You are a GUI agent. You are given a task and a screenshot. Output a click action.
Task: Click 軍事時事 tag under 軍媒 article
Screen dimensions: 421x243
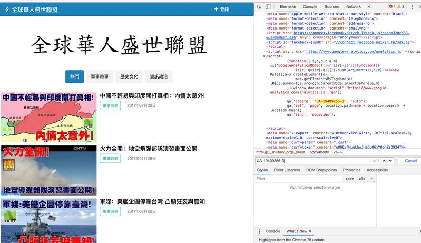(110, 211)
